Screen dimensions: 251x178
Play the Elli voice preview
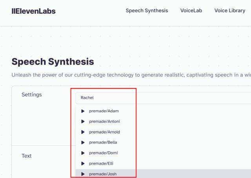(83, 163)
